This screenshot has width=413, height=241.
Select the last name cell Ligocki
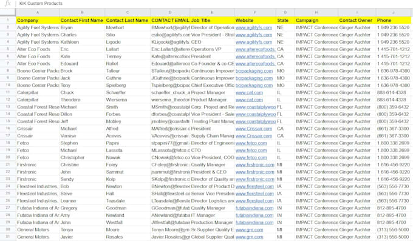(128, 42)
